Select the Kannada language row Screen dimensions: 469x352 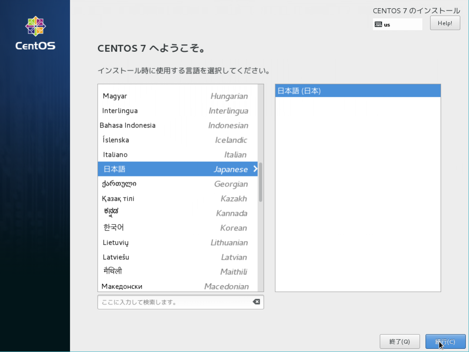pos(178,213)
